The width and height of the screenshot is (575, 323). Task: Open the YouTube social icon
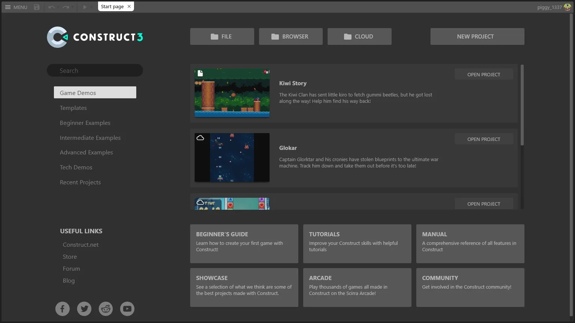pos(127,309)
